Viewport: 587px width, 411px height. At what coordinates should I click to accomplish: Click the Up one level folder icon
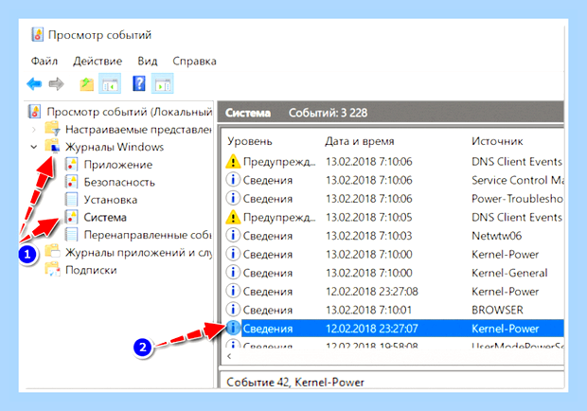[86, 84]
